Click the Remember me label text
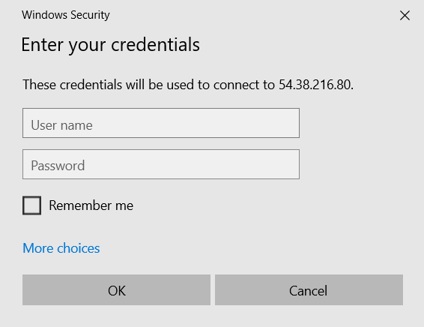Viewport: 424px width, 327px height. click(91, 205)
